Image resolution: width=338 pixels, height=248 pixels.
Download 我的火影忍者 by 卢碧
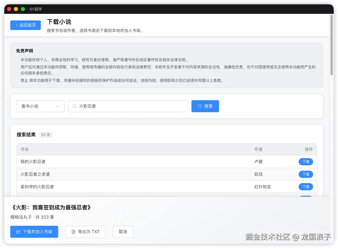[x=306, y=161]
